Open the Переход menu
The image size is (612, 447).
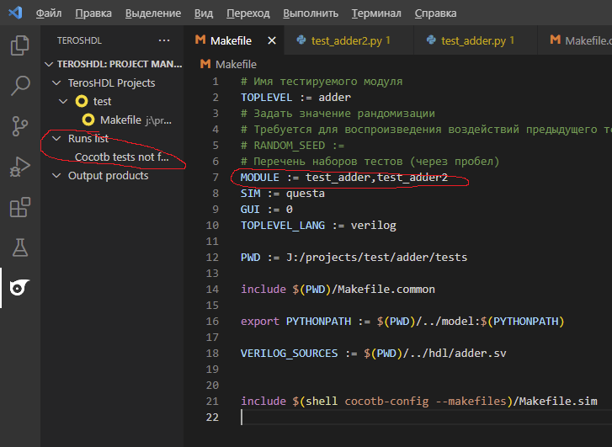pyautogui.click(x=248, y=13)
